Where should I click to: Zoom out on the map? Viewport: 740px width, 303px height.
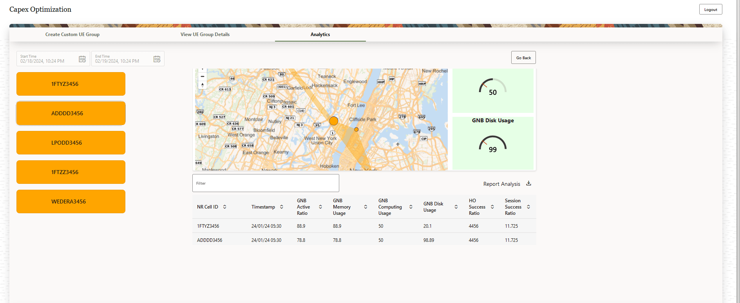203,76
